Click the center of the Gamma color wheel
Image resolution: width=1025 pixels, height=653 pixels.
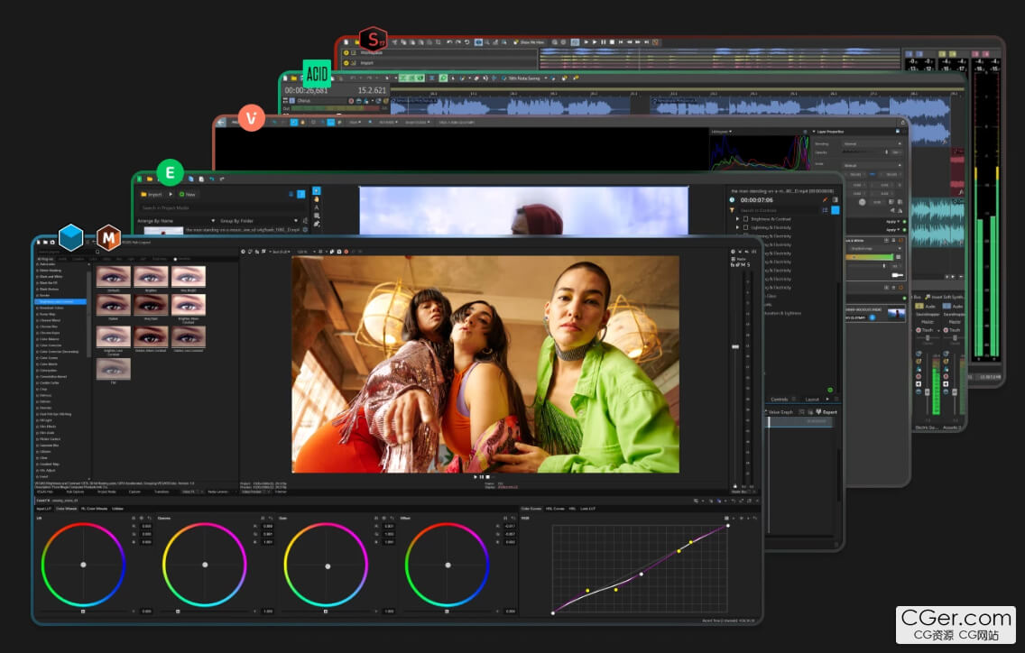pos(205,565)
